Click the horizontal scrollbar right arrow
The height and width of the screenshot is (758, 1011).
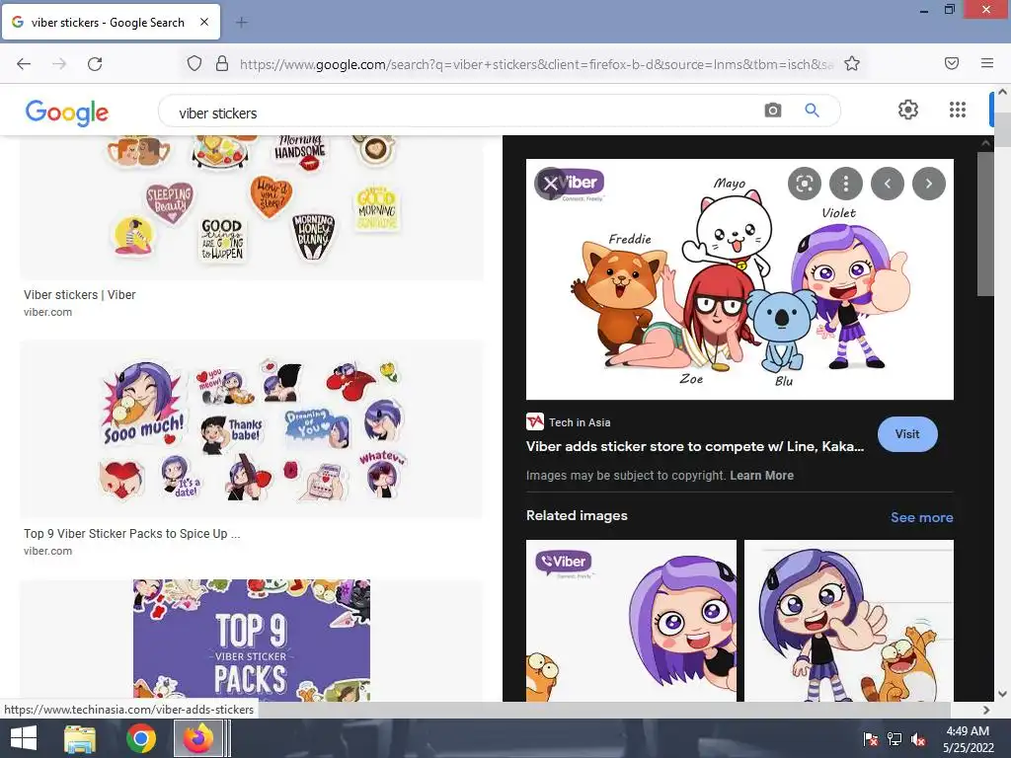[986, 710]
